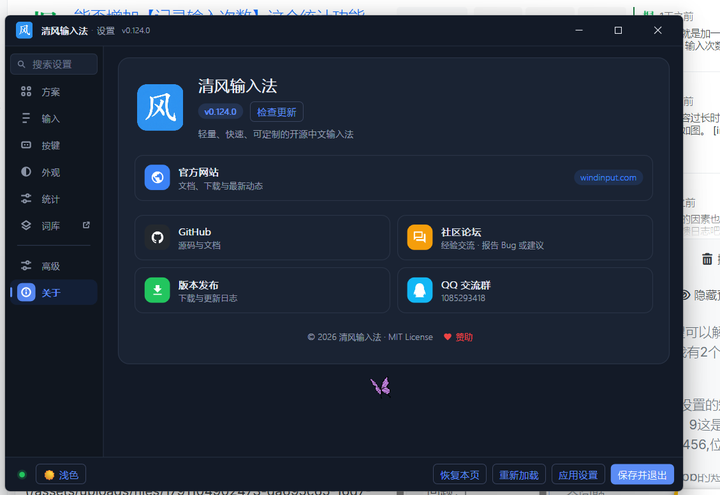Maximize the 清风输入法 settings window
Screen dimensions: 720x495
click(618, 31)
